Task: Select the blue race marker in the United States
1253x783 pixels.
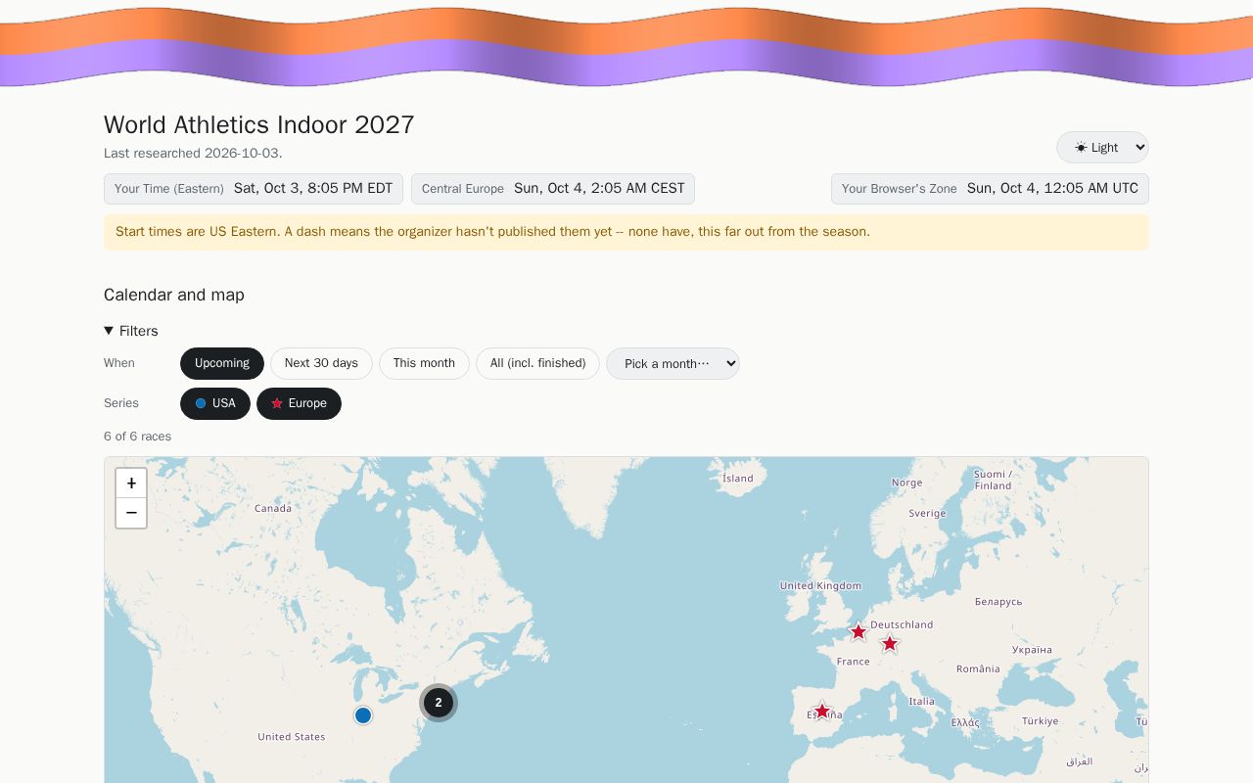Action: [x=363, y=715]
